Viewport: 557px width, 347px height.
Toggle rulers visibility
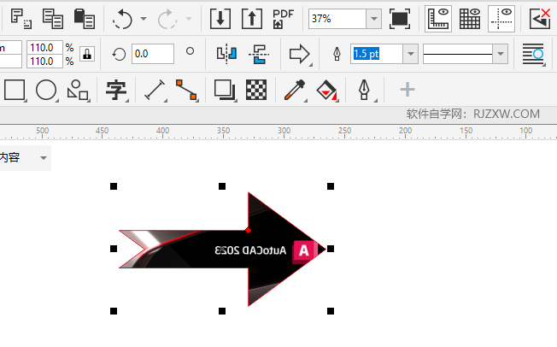(438, 19)
